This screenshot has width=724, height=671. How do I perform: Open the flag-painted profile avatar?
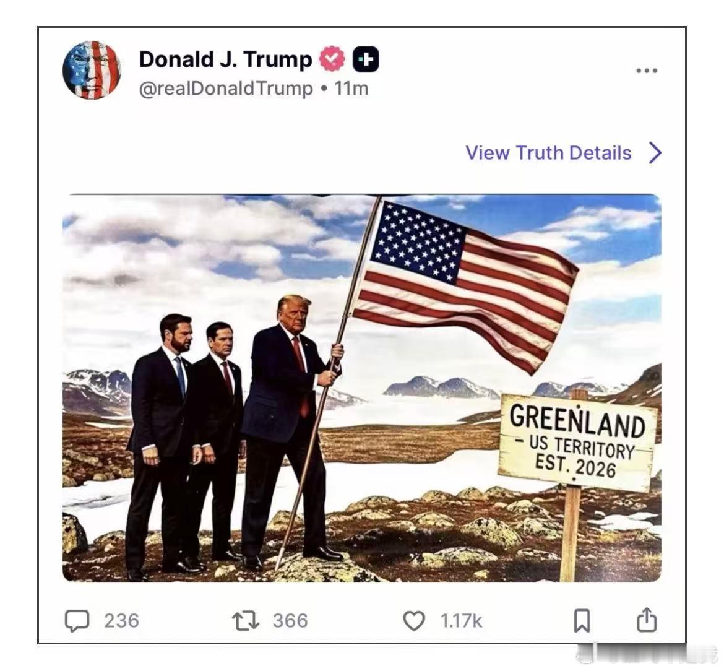click(92, 70)
